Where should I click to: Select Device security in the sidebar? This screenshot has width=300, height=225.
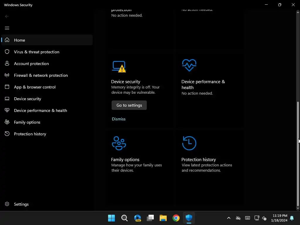[x=47, y=98]
